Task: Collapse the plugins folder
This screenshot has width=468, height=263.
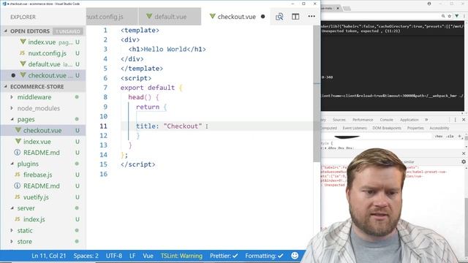Action: tap(12, 164)
